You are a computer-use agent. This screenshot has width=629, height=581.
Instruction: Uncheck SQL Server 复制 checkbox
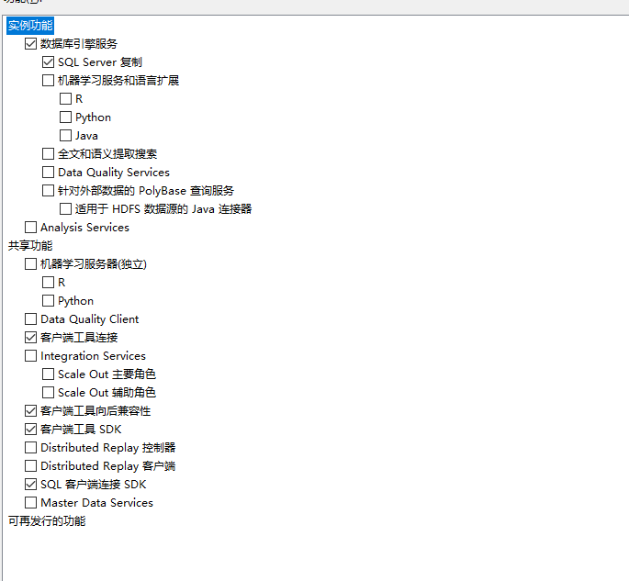(x=48, y=62)
